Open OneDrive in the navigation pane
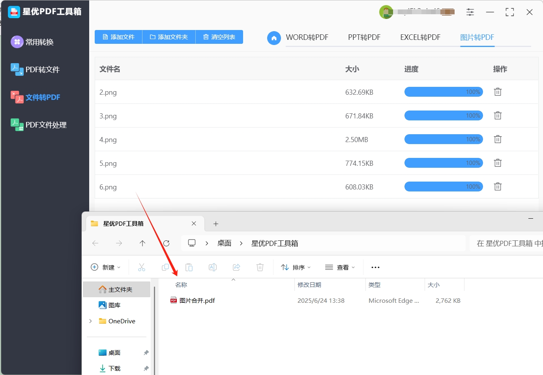Viewport: 543px width, 375px height. click(x=117, y=321)
